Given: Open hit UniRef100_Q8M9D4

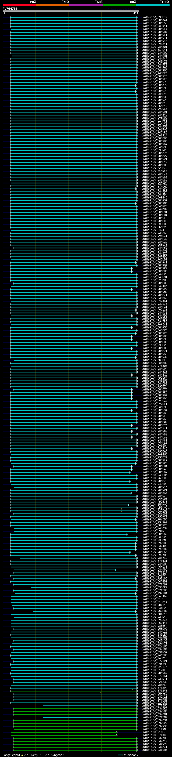Looking at the screenshot, I should 154,32.
